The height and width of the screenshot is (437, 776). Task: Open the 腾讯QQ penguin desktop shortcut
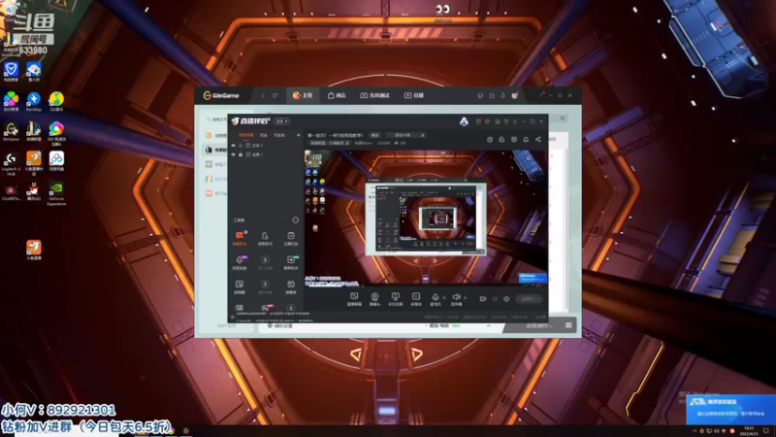click(33, 191)
